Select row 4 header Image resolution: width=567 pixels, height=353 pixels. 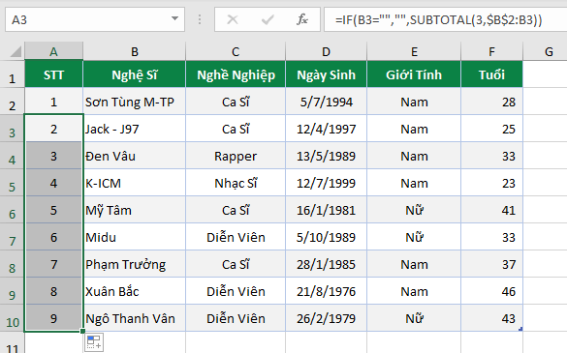[x=12, y=156]
